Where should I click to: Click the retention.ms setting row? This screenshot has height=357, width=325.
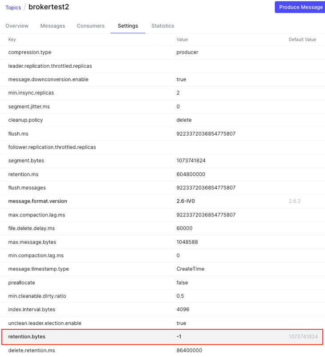(x=162, y=174)
